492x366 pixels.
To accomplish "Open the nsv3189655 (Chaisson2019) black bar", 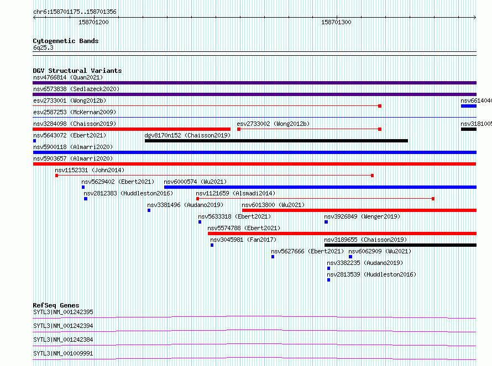I will coord(400,245).
